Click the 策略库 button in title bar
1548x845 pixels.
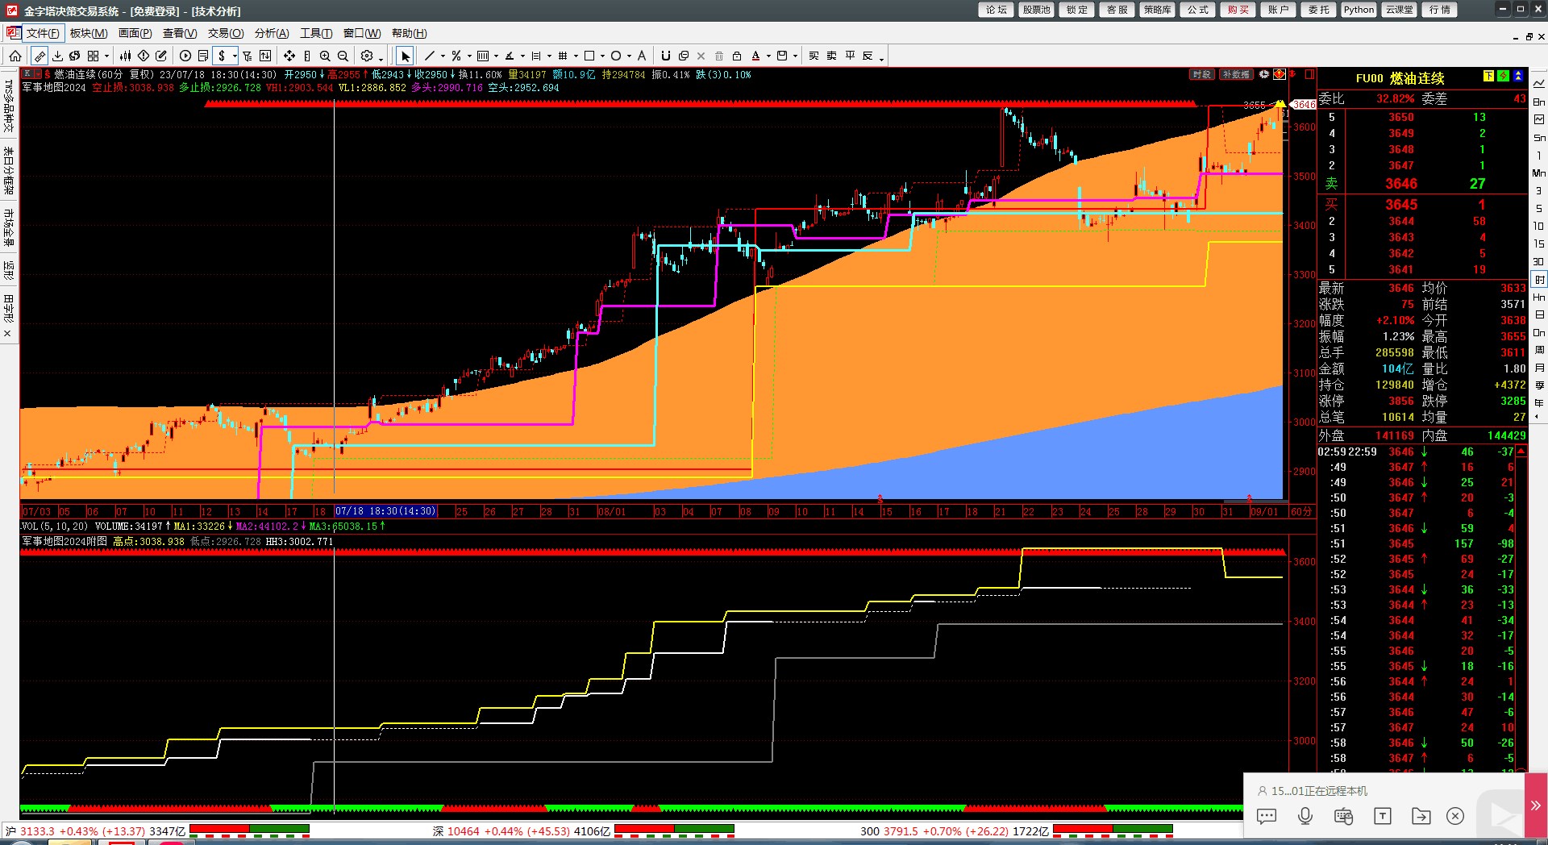(1157, 10)
